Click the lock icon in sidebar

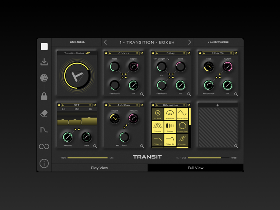pyautogui.click(x=44, y=96)
